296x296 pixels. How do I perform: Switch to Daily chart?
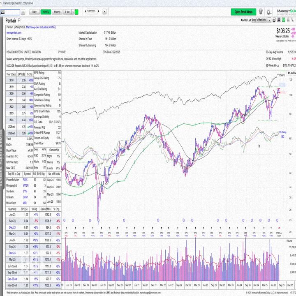(34, 12)
